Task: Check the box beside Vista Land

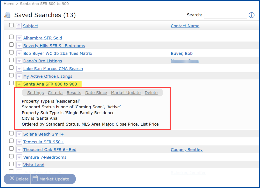Action: (x=11, y=164)
